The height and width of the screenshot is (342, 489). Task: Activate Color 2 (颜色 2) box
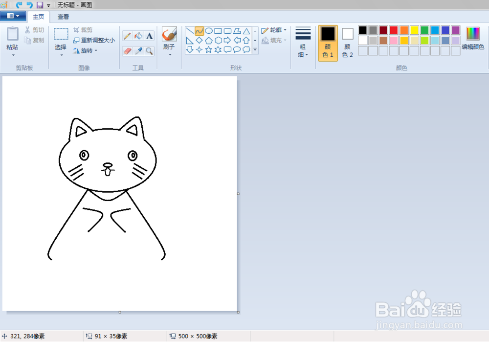point(347,43)
